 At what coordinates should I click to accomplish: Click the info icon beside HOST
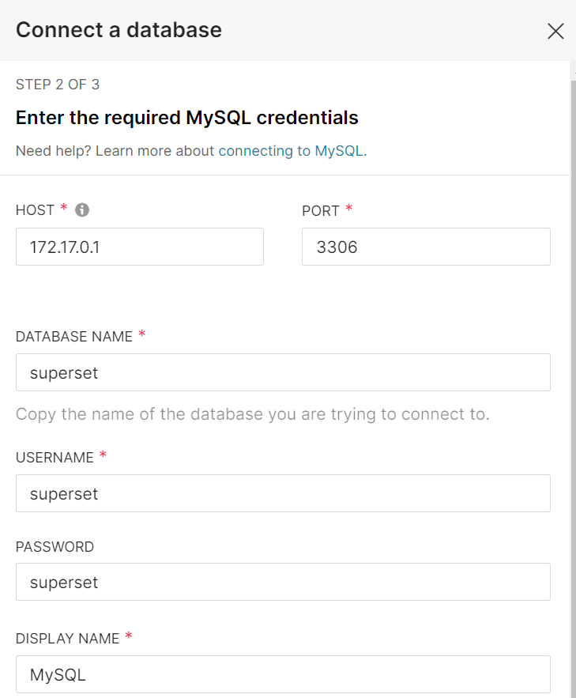click(x=82, y=210)
